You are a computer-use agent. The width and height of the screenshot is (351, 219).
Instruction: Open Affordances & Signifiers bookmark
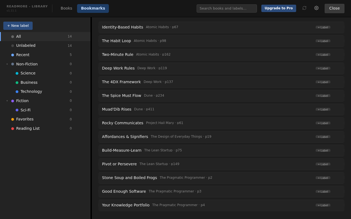tap(221, 137)
